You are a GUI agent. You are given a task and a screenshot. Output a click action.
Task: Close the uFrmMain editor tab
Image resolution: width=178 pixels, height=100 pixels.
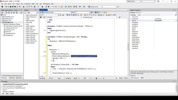46,10
